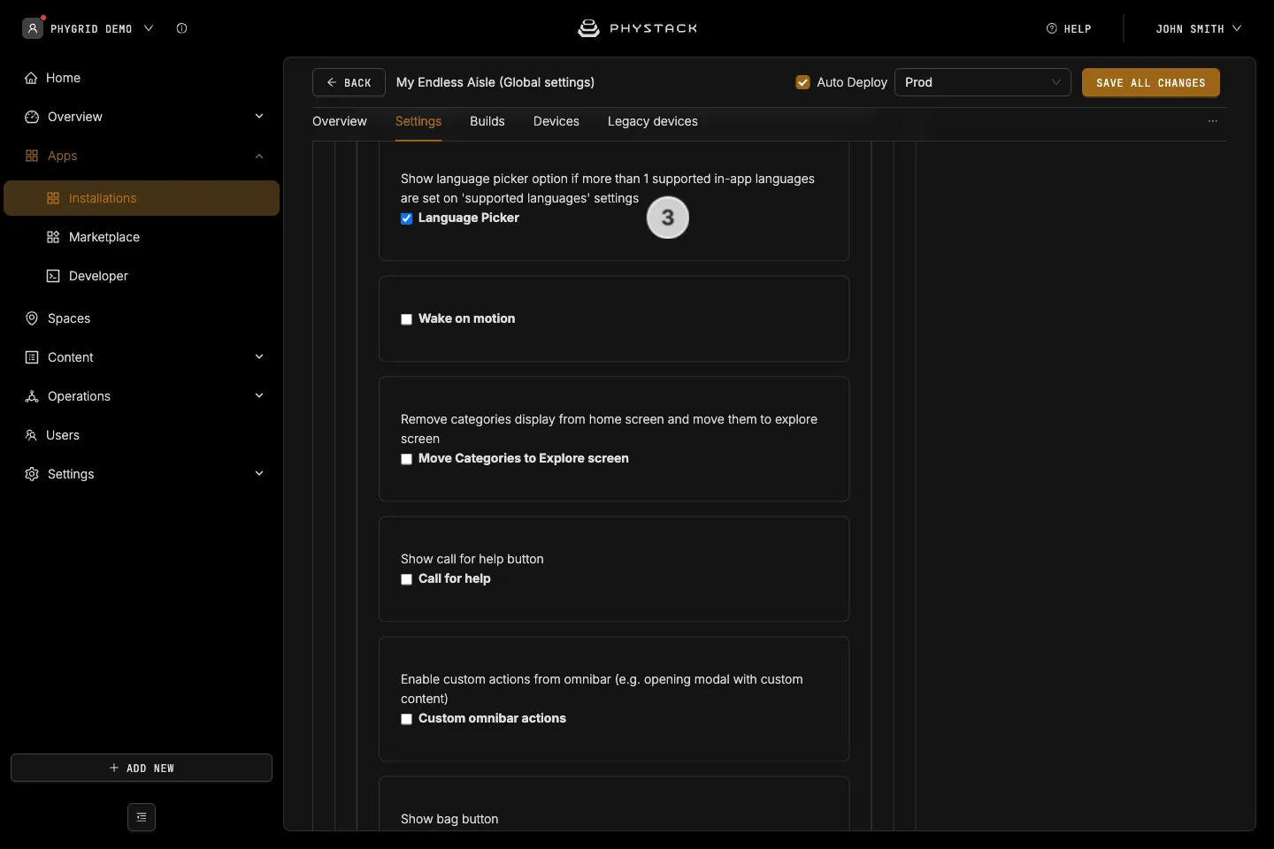Switch to the Legacy devices tab
Viewport: 1274px width, 849px height.
(x=653, y=121)
